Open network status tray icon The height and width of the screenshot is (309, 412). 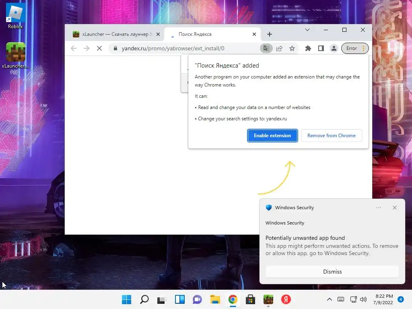353,299
